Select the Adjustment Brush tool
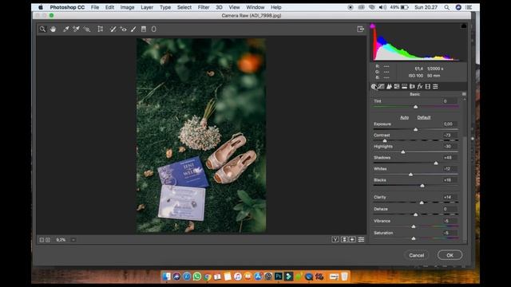 (133, 29)
